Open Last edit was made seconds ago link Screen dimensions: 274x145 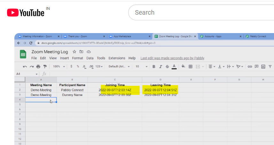click(x=172, y=58)
